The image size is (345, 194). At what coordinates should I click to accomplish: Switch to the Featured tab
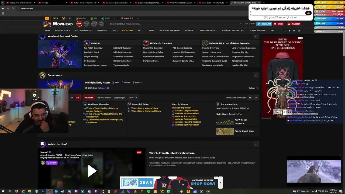(x=89, y=98)
